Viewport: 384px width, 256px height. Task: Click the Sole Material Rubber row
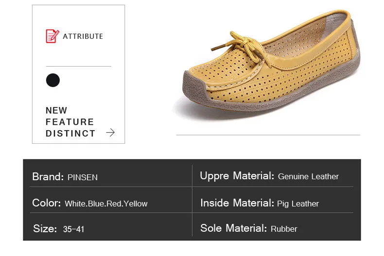(x=273, y=229)
